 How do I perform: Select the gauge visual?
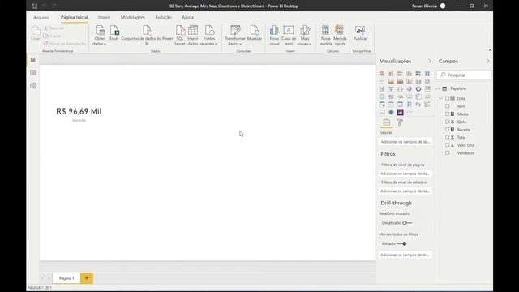(x=400, y=97)
